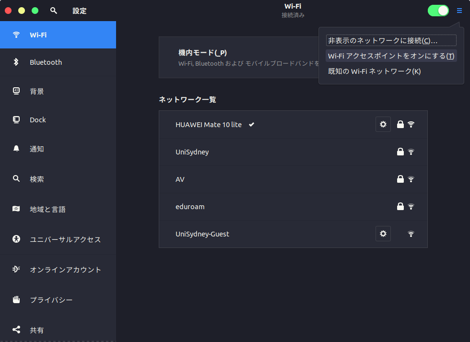This screenshot has width=470, height=342.
Task: Choose Wi-Fi アクセスポイントをオンにする(T)
Action: point(391,56)
